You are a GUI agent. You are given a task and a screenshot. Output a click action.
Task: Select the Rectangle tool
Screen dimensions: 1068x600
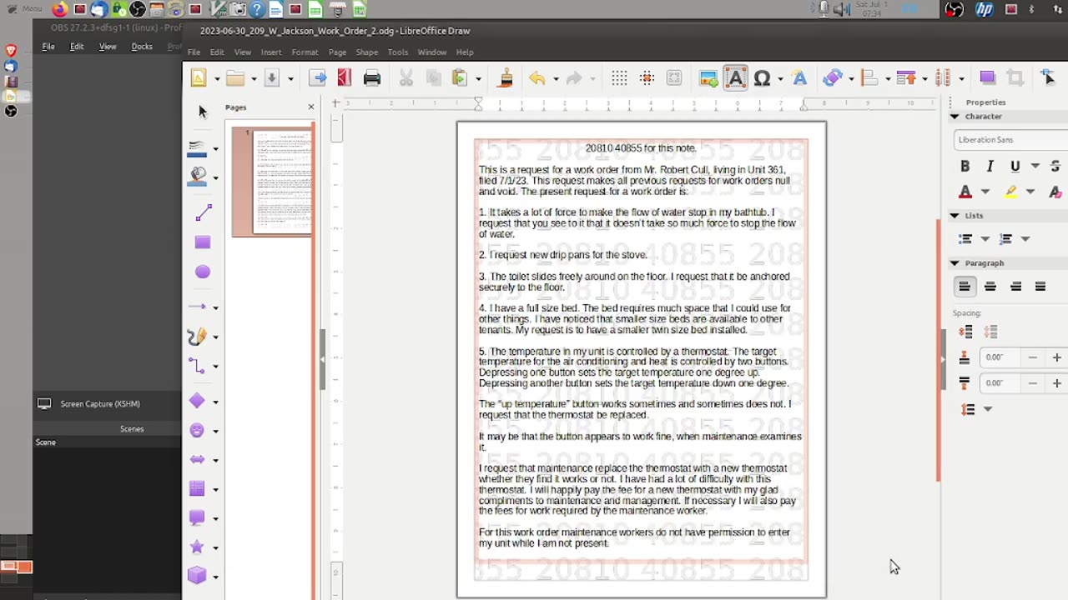[x=203, y=242]
